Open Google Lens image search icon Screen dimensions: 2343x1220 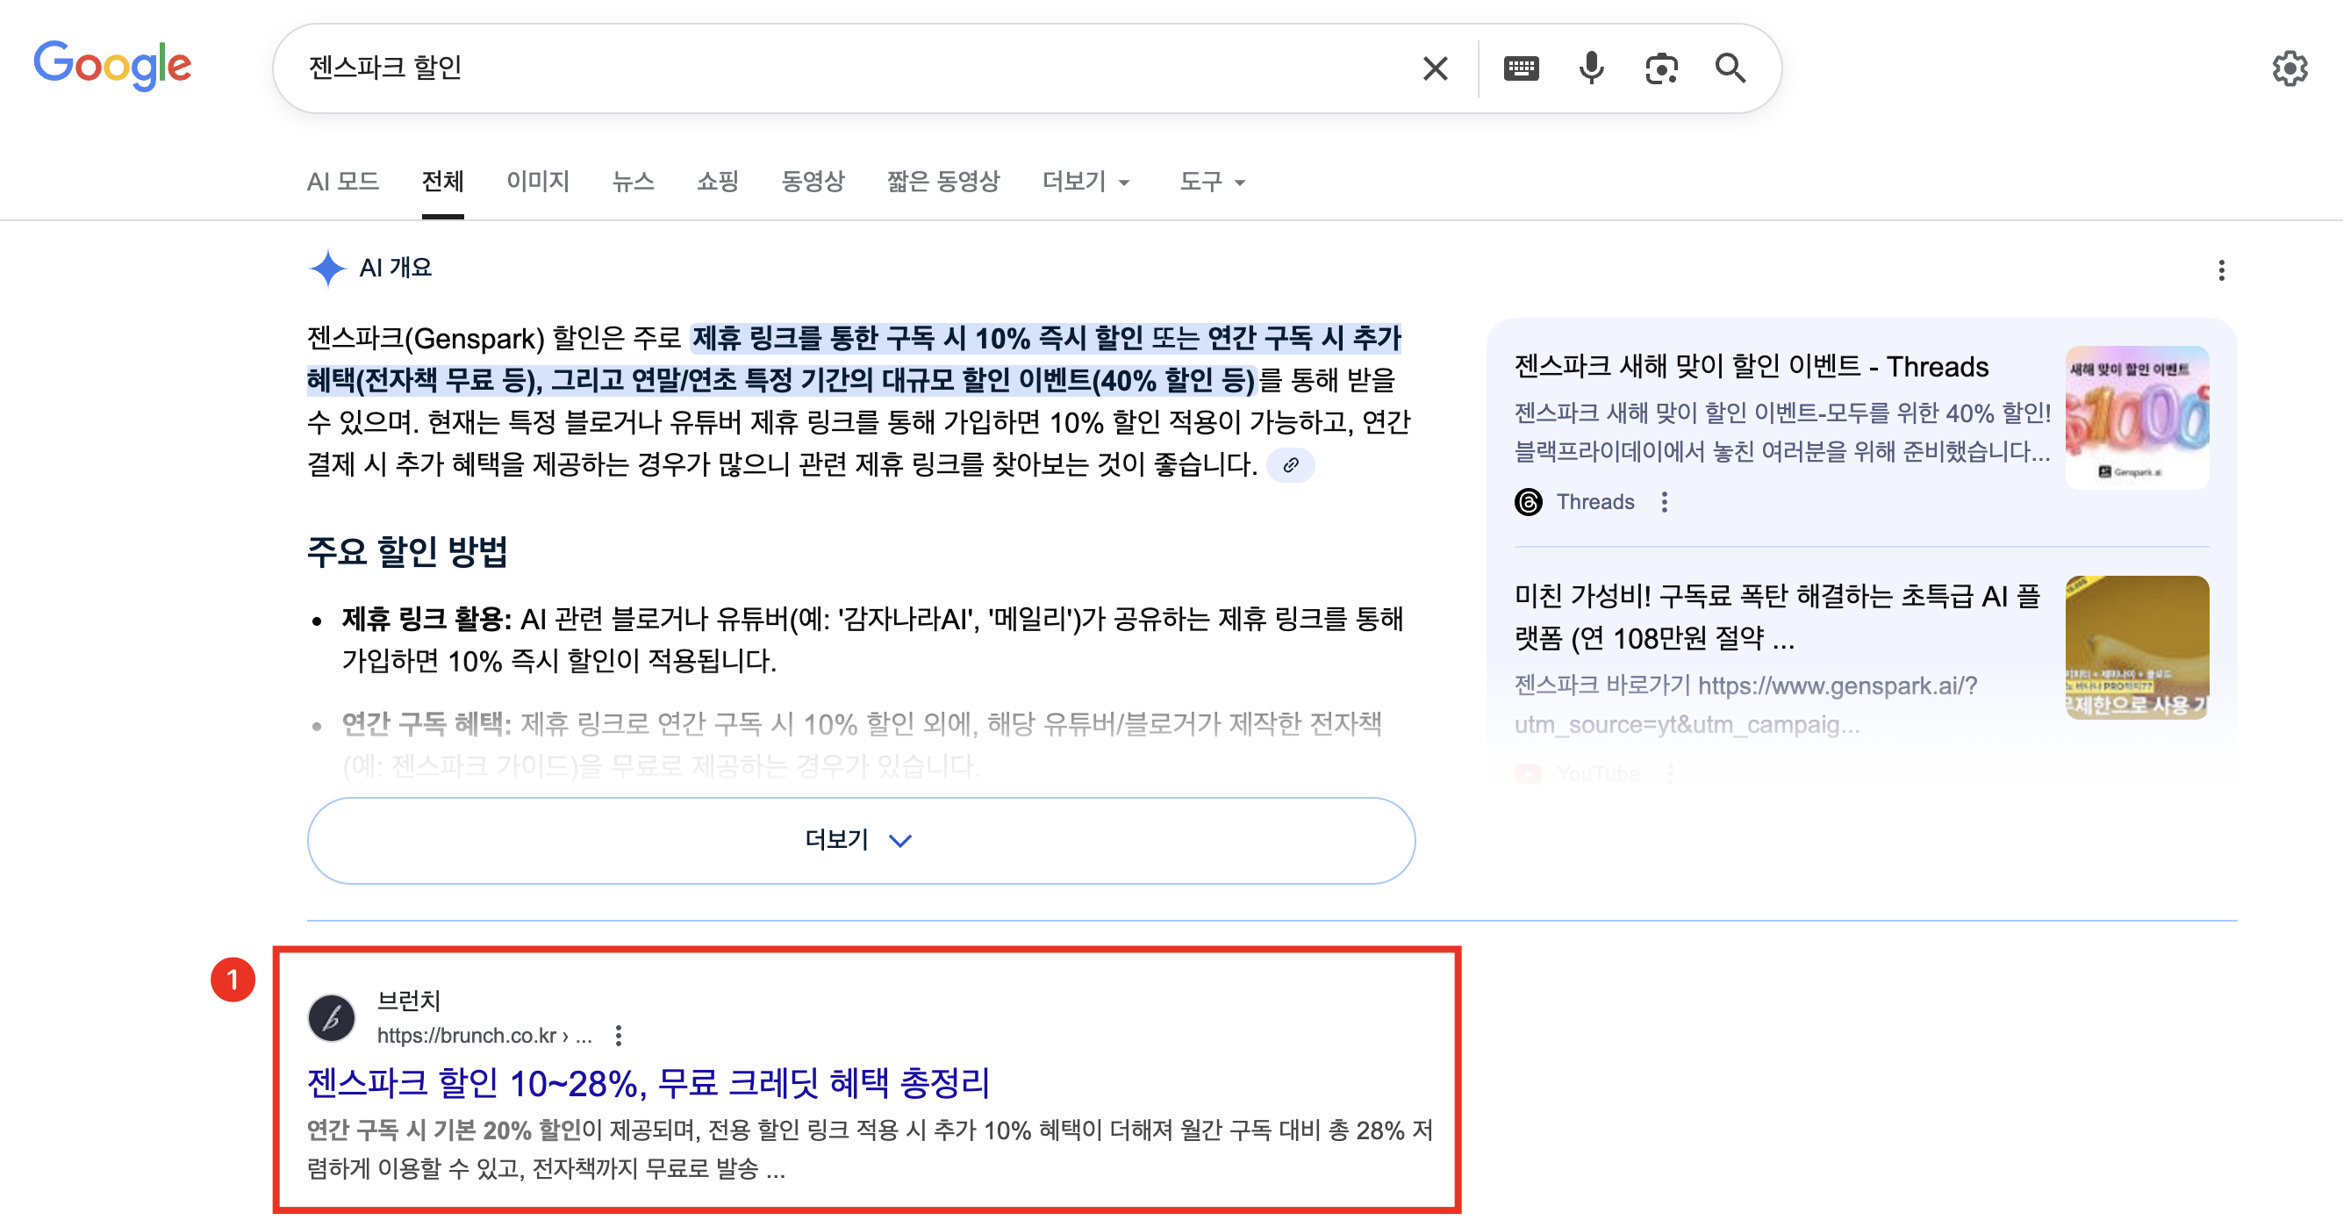click(1661, 68)
